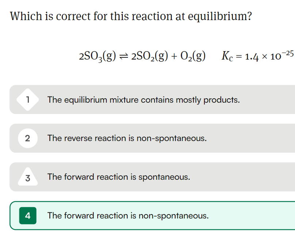The image size is (295, 232).
Task: Click the O2(g) product in equation
Action: coord(193,56)
